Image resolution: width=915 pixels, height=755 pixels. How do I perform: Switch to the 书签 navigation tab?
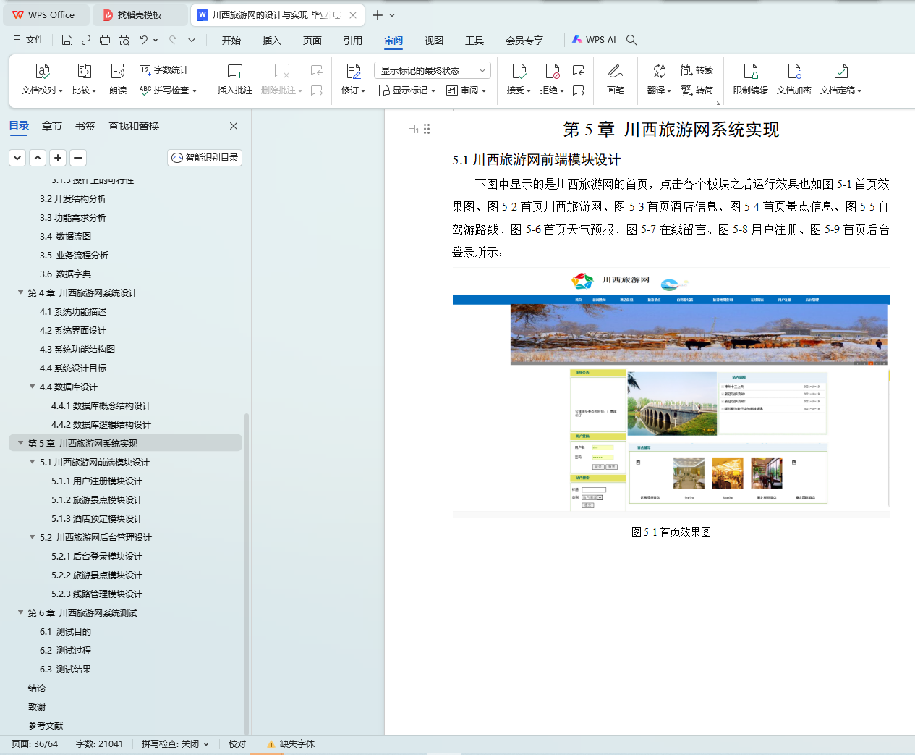coord(85,126)
